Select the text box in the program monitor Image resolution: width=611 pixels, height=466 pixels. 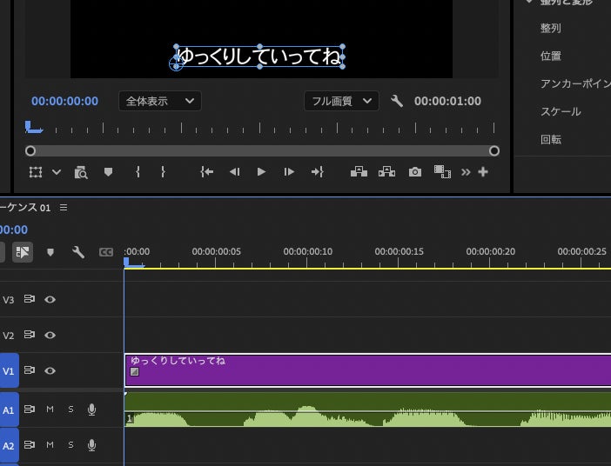259,57
